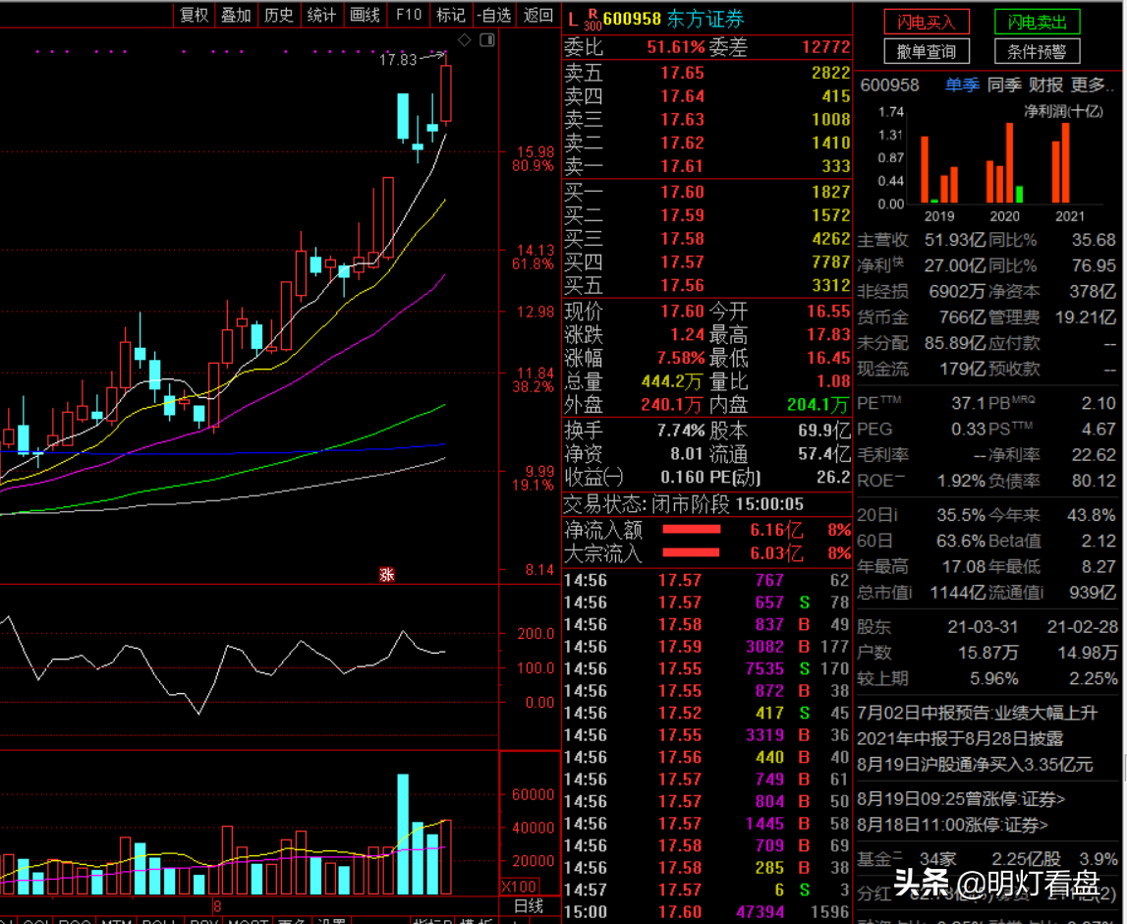Image resolution: width=1127 pixels, height=924 pixels.
Task: Click the 总市值 value 1144亿
Action: point(959,592)
